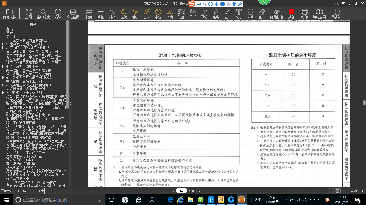Choose the 弧长 arc length tool
The image size is (366, 205).
click(x=147, y=14)
